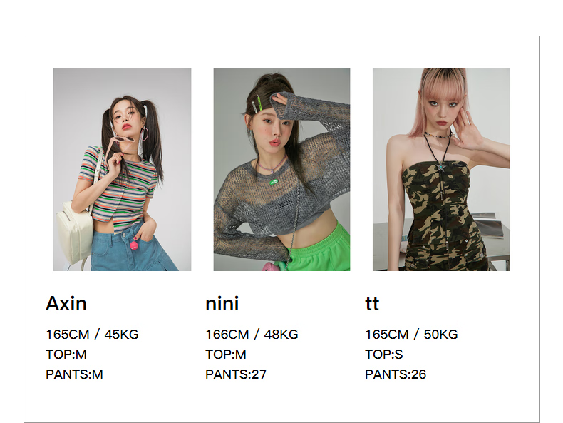Open the tt model photo

[x=441, y=169]
